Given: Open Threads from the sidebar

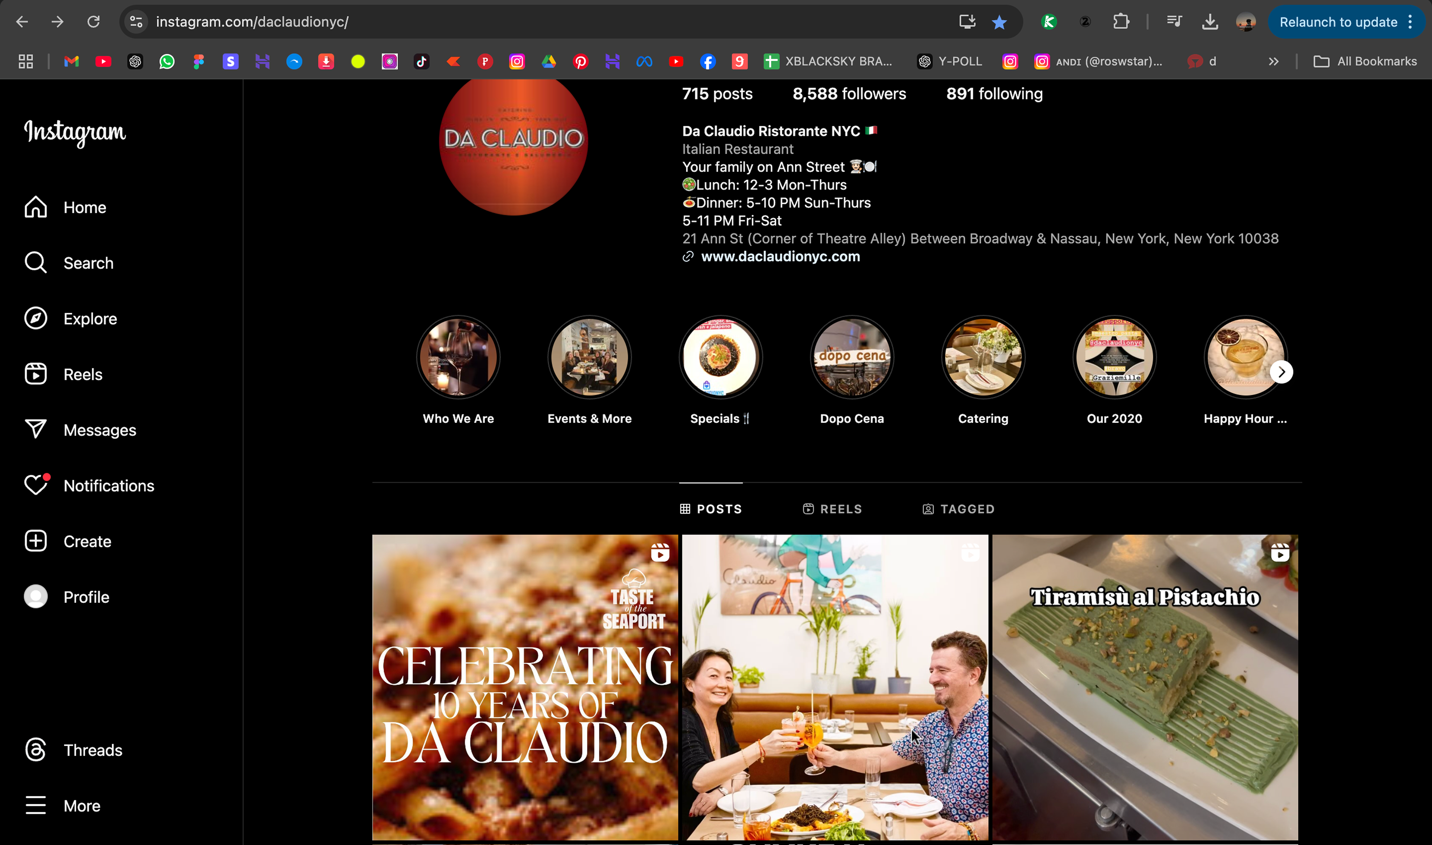Looking at the screenshot, I should click(74, 750).
